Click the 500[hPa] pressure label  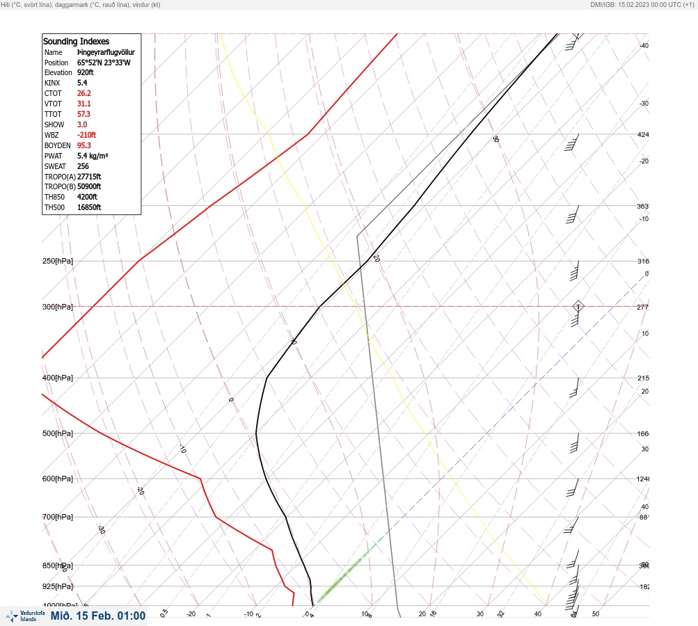58,433
